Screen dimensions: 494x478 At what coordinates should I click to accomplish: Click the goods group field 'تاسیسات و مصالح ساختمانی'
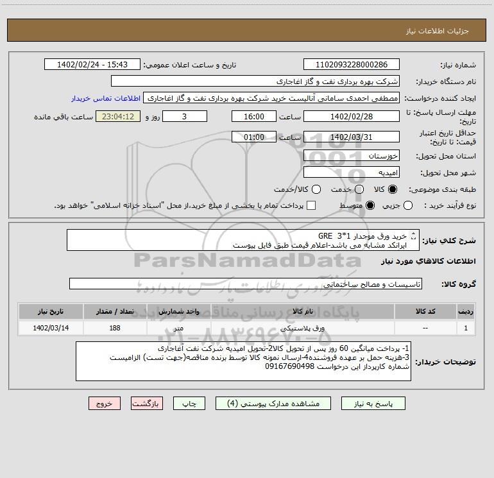click(246, 284)
